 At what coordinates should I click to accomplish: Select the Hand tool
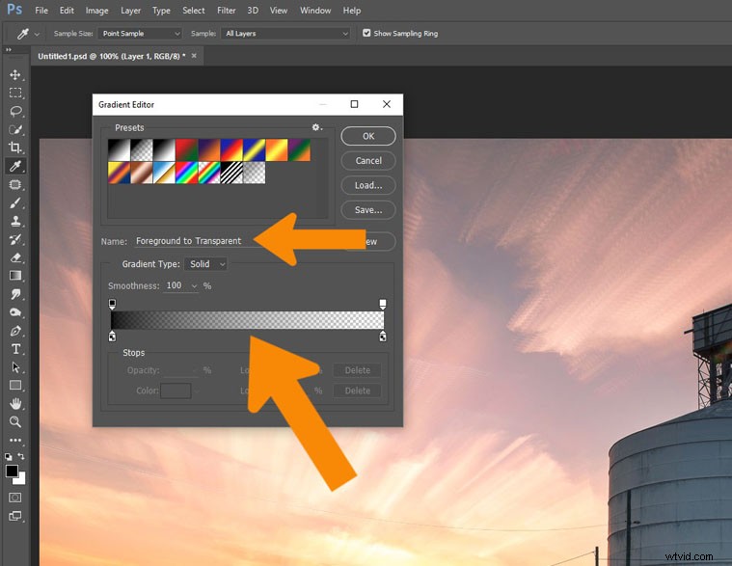(x=14, y=404)
